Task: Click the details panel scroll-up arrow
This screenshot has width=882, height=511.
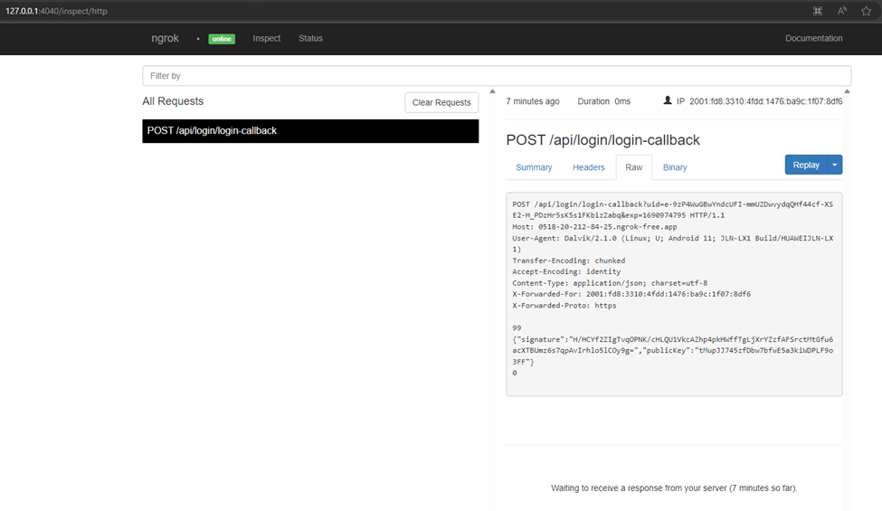Action: 847,91
